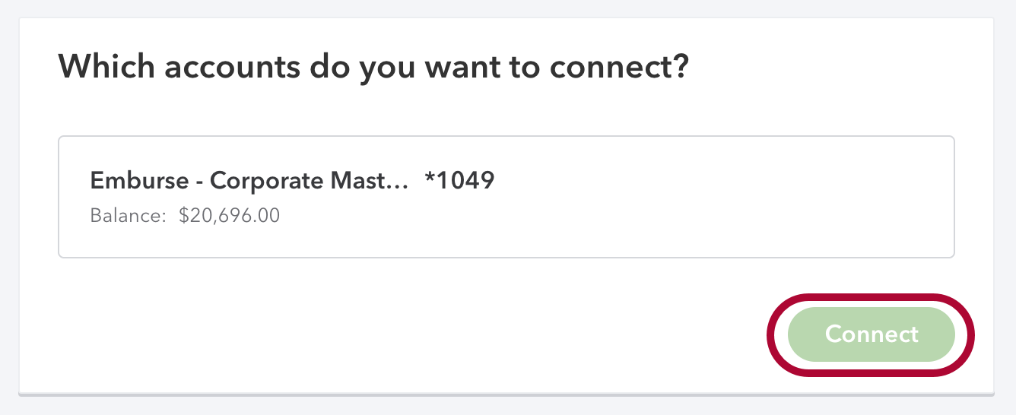The image size is (1016, 415).
Task: Click the word "connect?" in the heading
Action: point(619,68)
